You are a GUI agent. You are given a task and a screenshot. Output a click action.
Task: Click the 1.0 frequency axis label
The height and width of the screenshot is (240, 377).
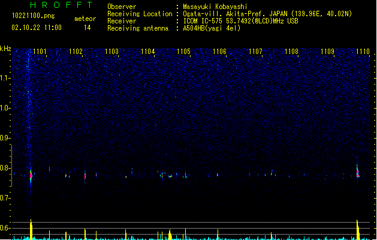click(x=5, y=108)
